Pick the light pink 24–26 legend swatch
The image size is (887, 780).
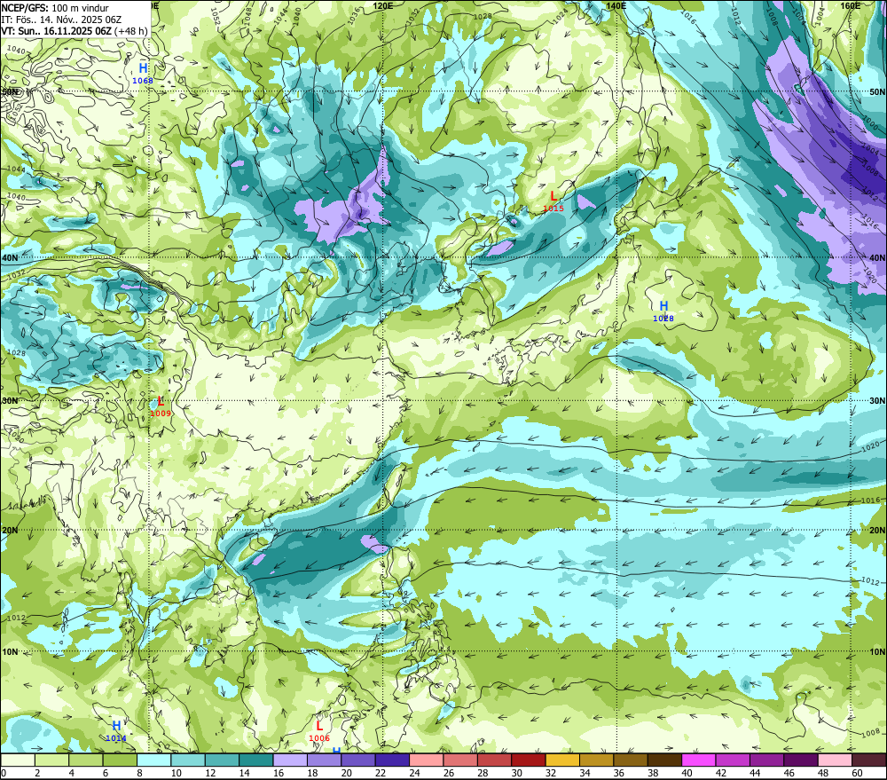427,760
